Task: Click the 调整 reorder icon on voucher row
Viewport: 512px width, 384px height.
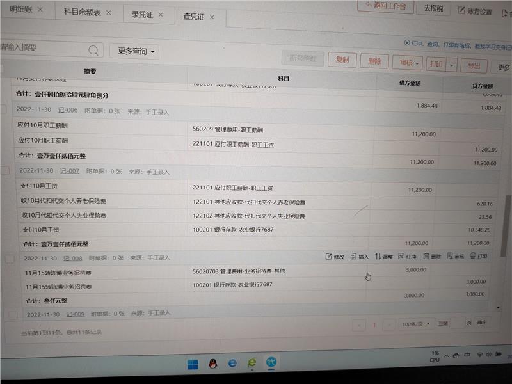Action: (x=378, y=257)
